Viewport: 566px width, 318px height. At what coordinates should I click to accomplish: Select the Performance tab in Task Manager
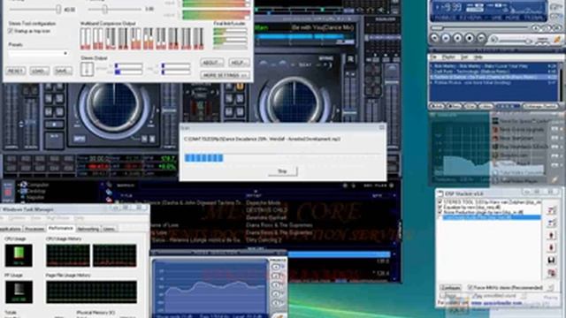[61, 228]
